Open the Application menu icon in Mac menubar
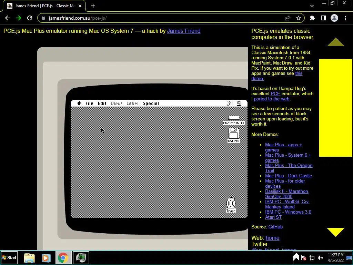The height and width of the screenshot is (265, 353). pos(239,103)
